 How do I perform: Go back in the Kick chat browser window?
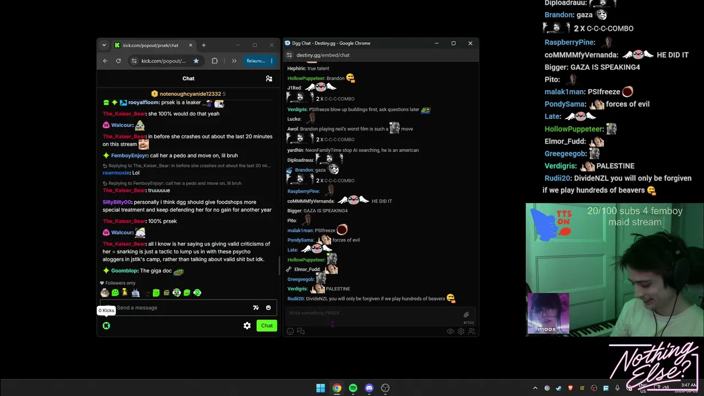105,61
